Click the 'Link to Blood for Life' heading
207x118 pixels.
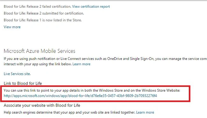pos(23,83)
